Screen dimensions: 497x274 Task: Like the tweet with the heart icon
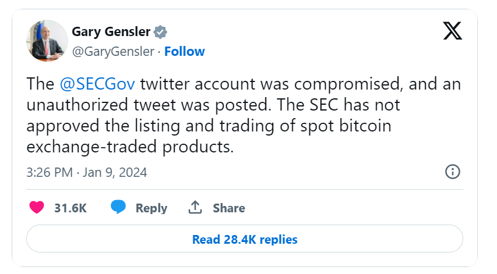[36, 208]
